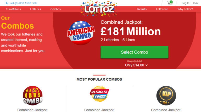View the Results page
The height and width of the screenshot is (112, 201).
(142, 9)
